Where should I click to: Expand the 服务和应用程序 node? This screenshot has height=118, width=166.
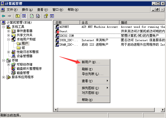point(3,77)
